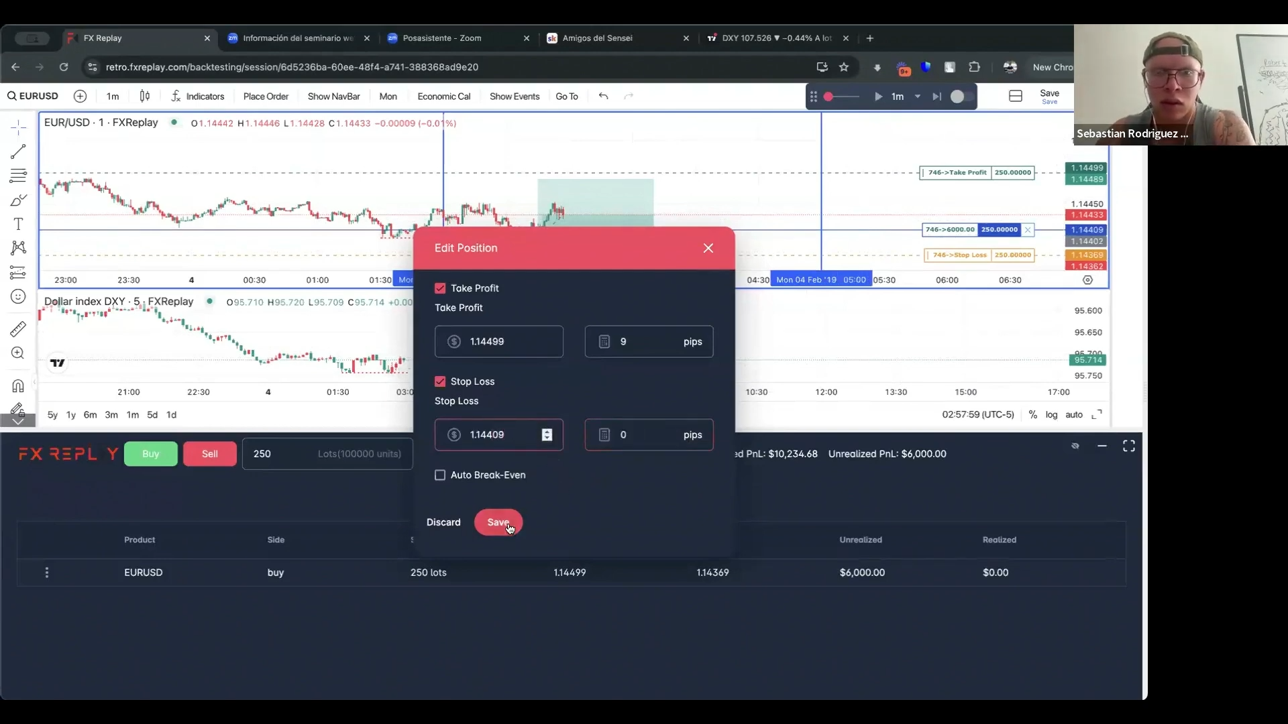Select the ruler measure tool
The height and width of the screenshot is (724, 1288).
(x=18, y=329)
